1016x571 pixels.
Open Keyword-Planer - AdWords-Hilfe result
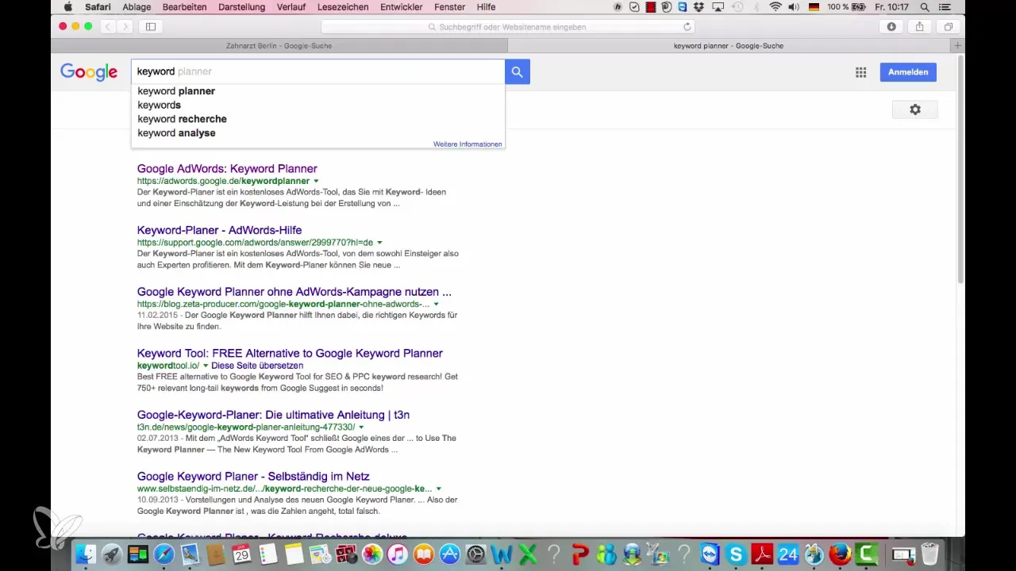(219, 230)
